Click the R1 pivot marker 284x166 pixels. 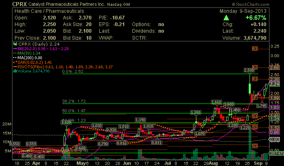[255, 79]
